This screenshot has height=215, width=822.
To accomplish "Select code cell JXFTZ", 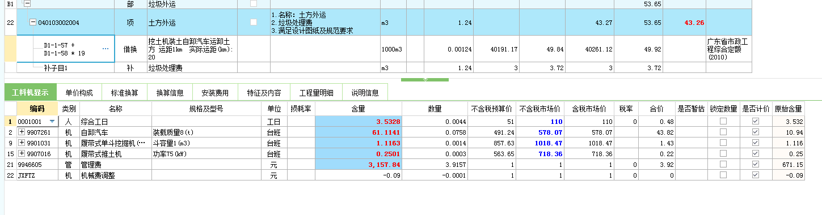I will 37,175.
